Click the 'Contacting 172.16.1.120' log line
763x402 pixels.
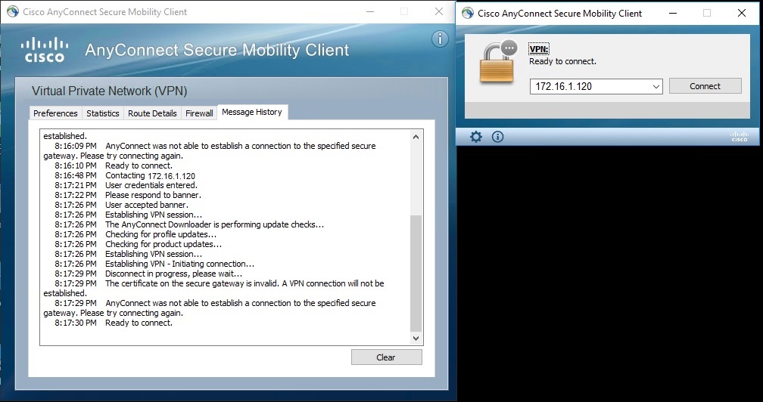coord(125,175)
